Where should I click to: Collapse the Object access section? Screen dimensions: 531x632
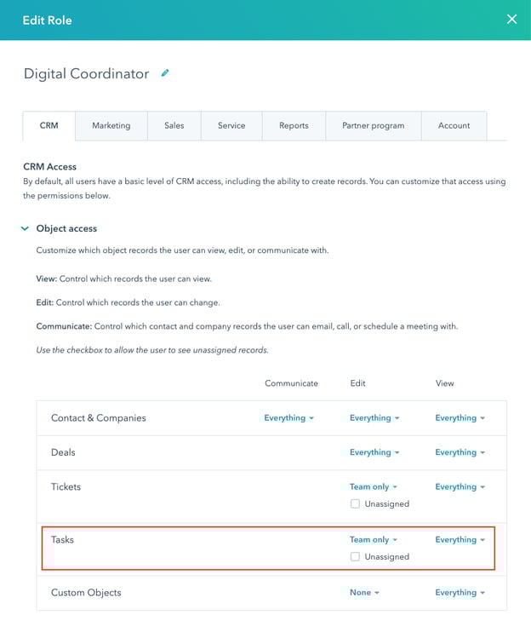click(x=26, y=228)
